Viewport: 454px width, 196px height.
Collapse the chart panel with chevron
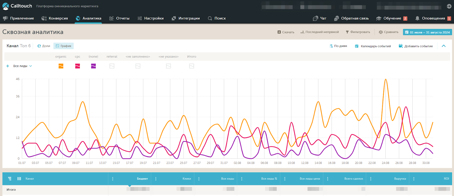pos(444,46)
